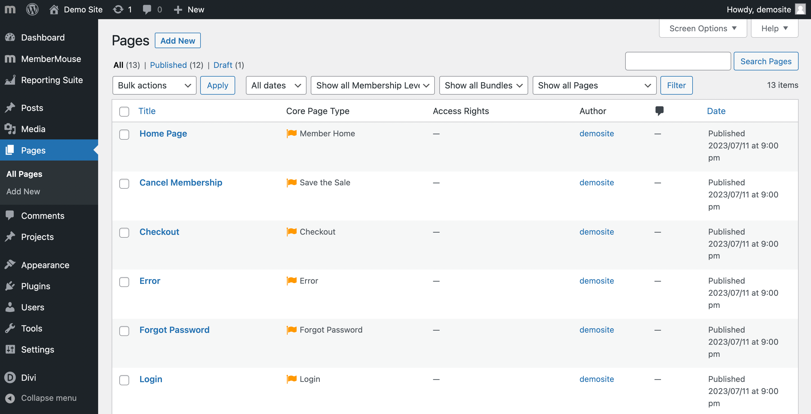Check the Checkout row checkbox

(x=124, y=232)
